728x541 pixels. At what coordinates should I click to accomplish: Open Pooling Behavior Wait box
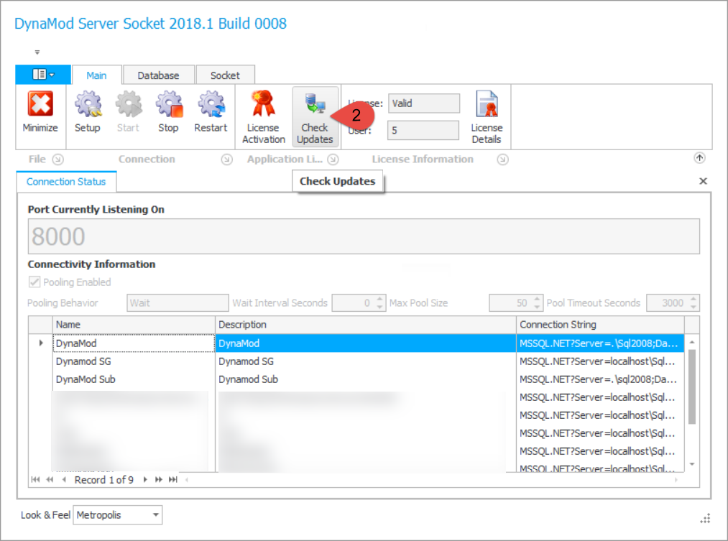[x=178, y=303]
